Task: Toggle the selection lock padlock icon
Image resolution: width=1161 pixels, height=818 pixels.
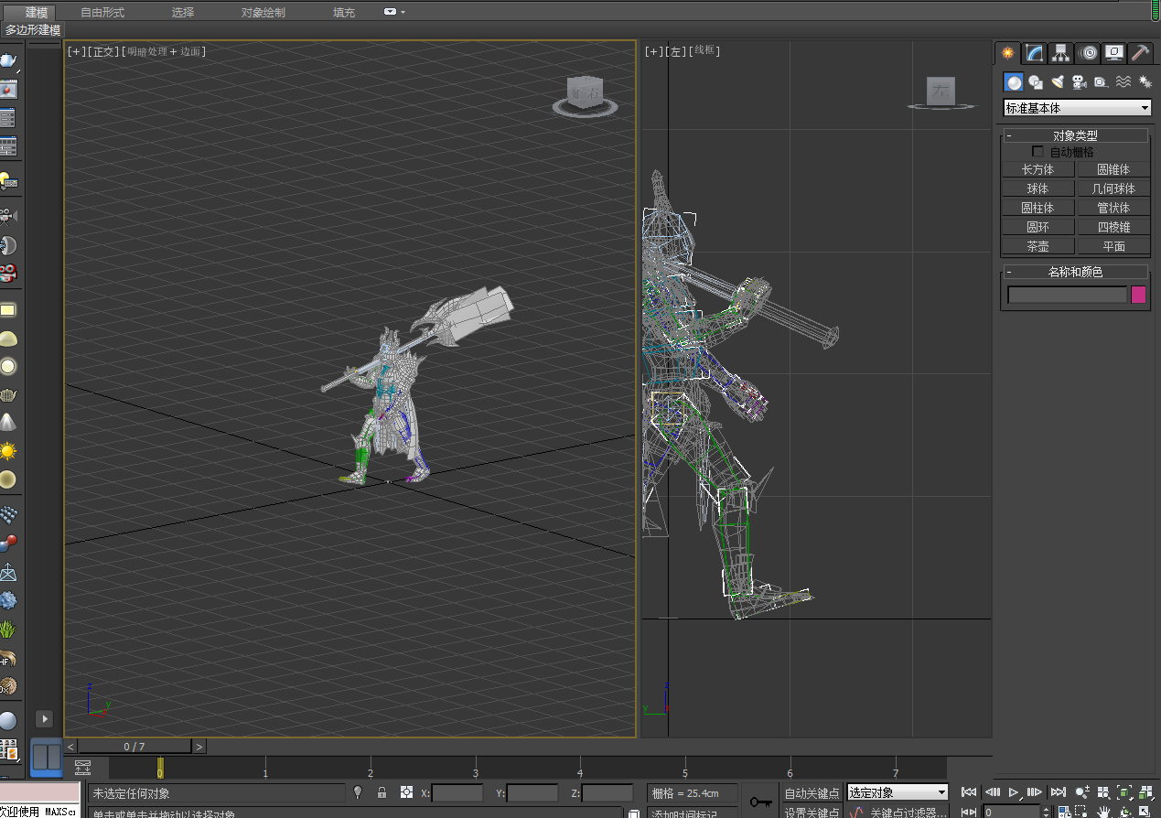Action: click(382, 792)
